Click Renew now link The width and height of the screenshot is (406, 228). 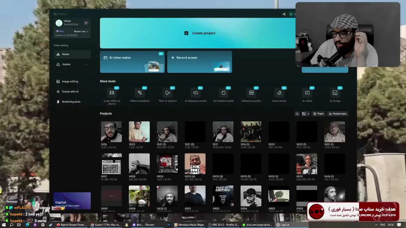coord(81,31)
